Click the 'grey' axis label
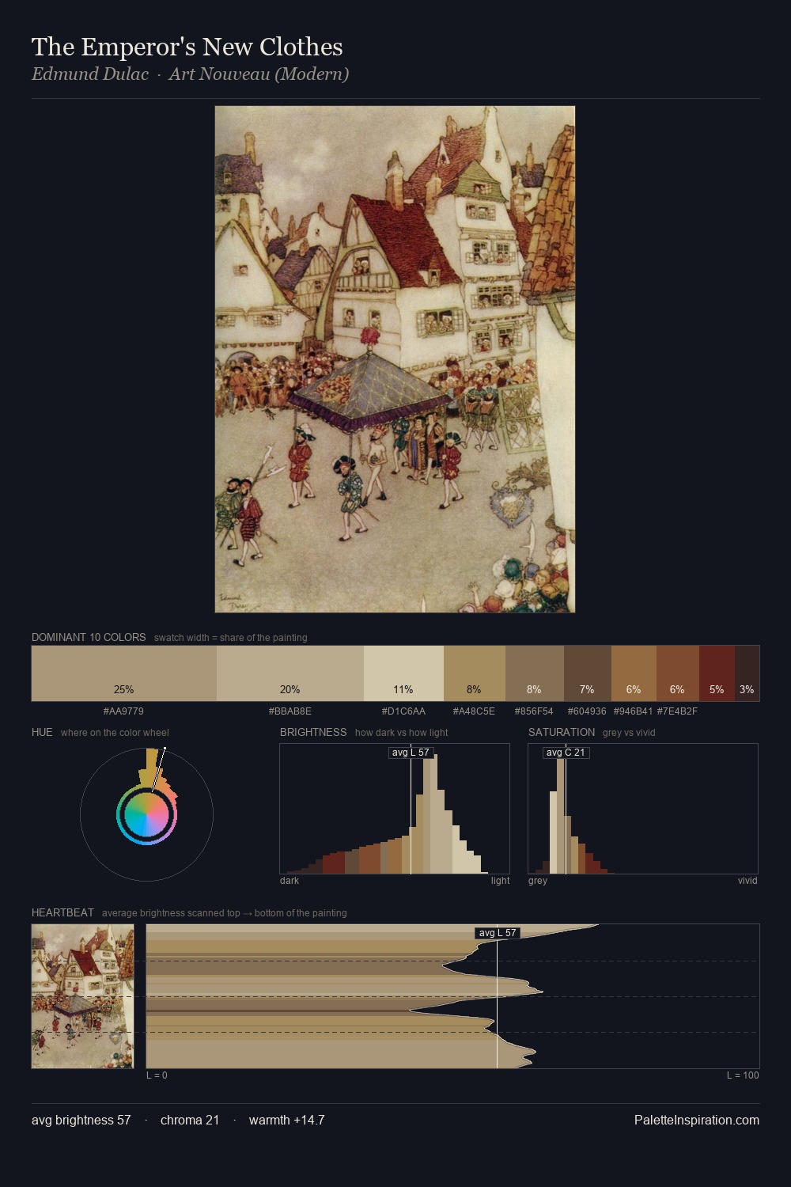The image size is (791, 1187). [538, 881]
